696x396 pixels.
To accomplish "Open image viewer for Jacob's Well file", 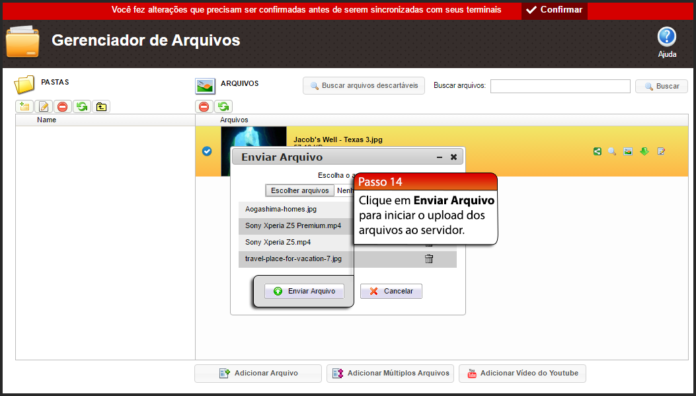I will 628,151.
